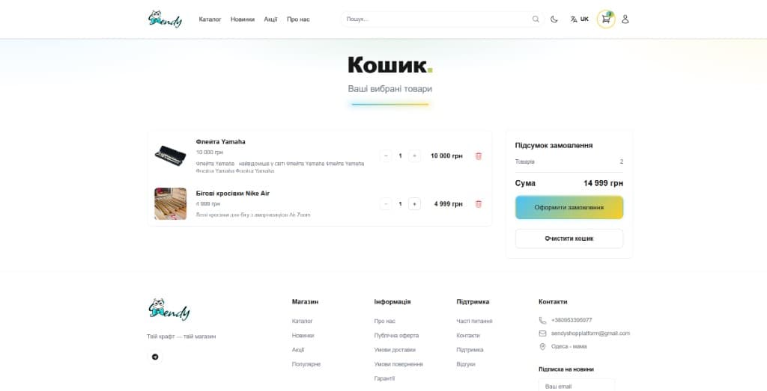Open the Nike Air sneakers thumbnail
The image size is (767, 391).
click(x=170, y=203)
